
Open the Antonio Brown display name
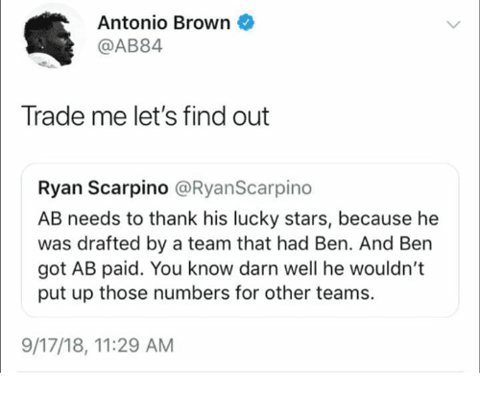coord(164,23)
